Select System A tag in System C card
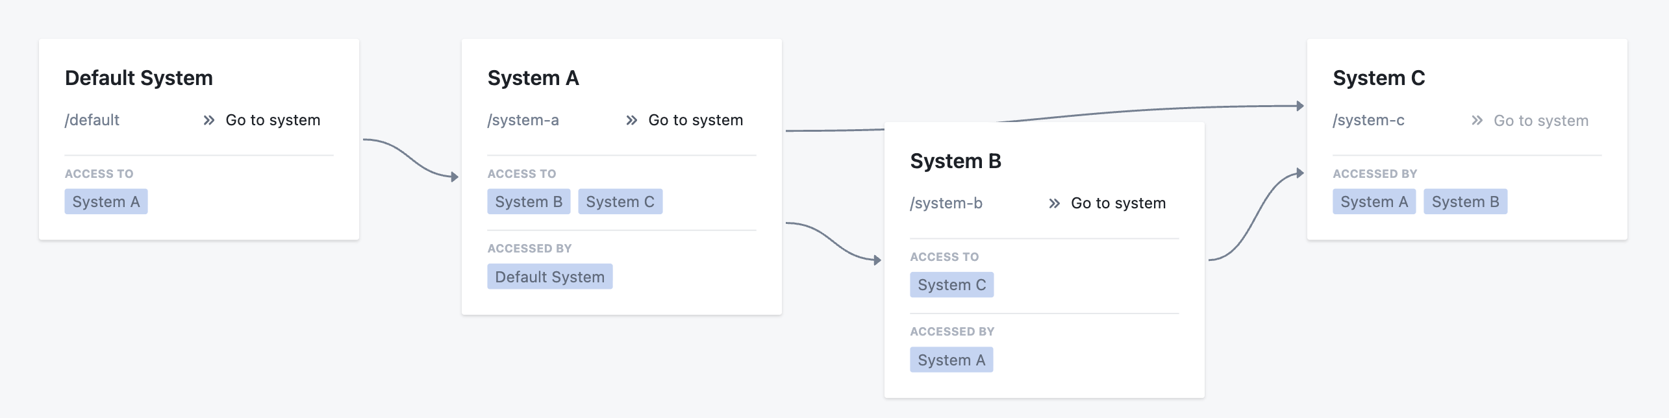 point(1374,202)
